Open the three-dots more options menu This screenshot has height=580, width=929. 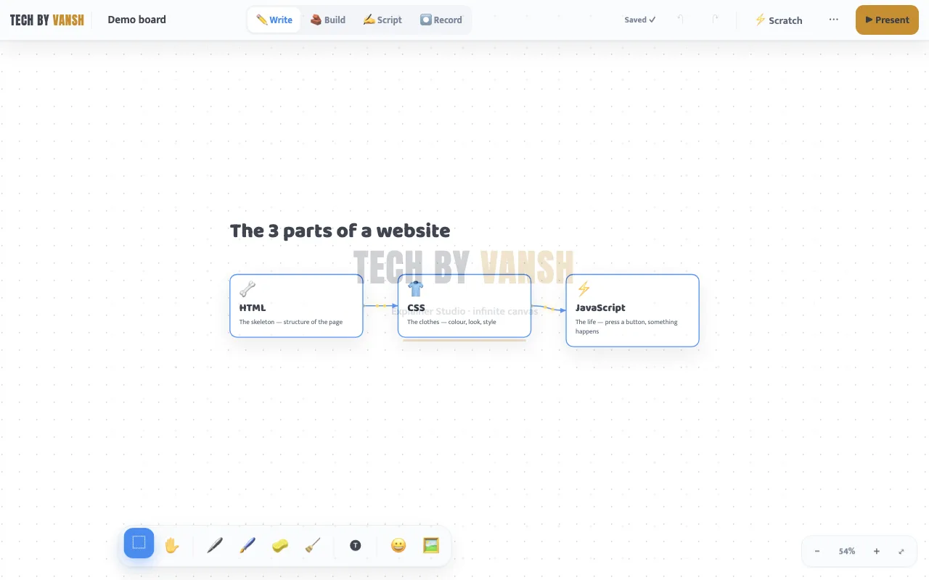click(833, 20)
